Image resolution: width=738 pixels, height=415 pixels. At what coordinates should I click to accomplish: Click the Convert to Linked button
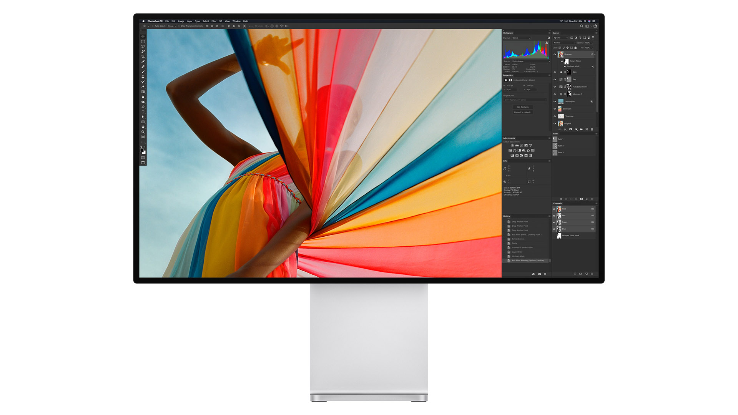pos(522,112)
